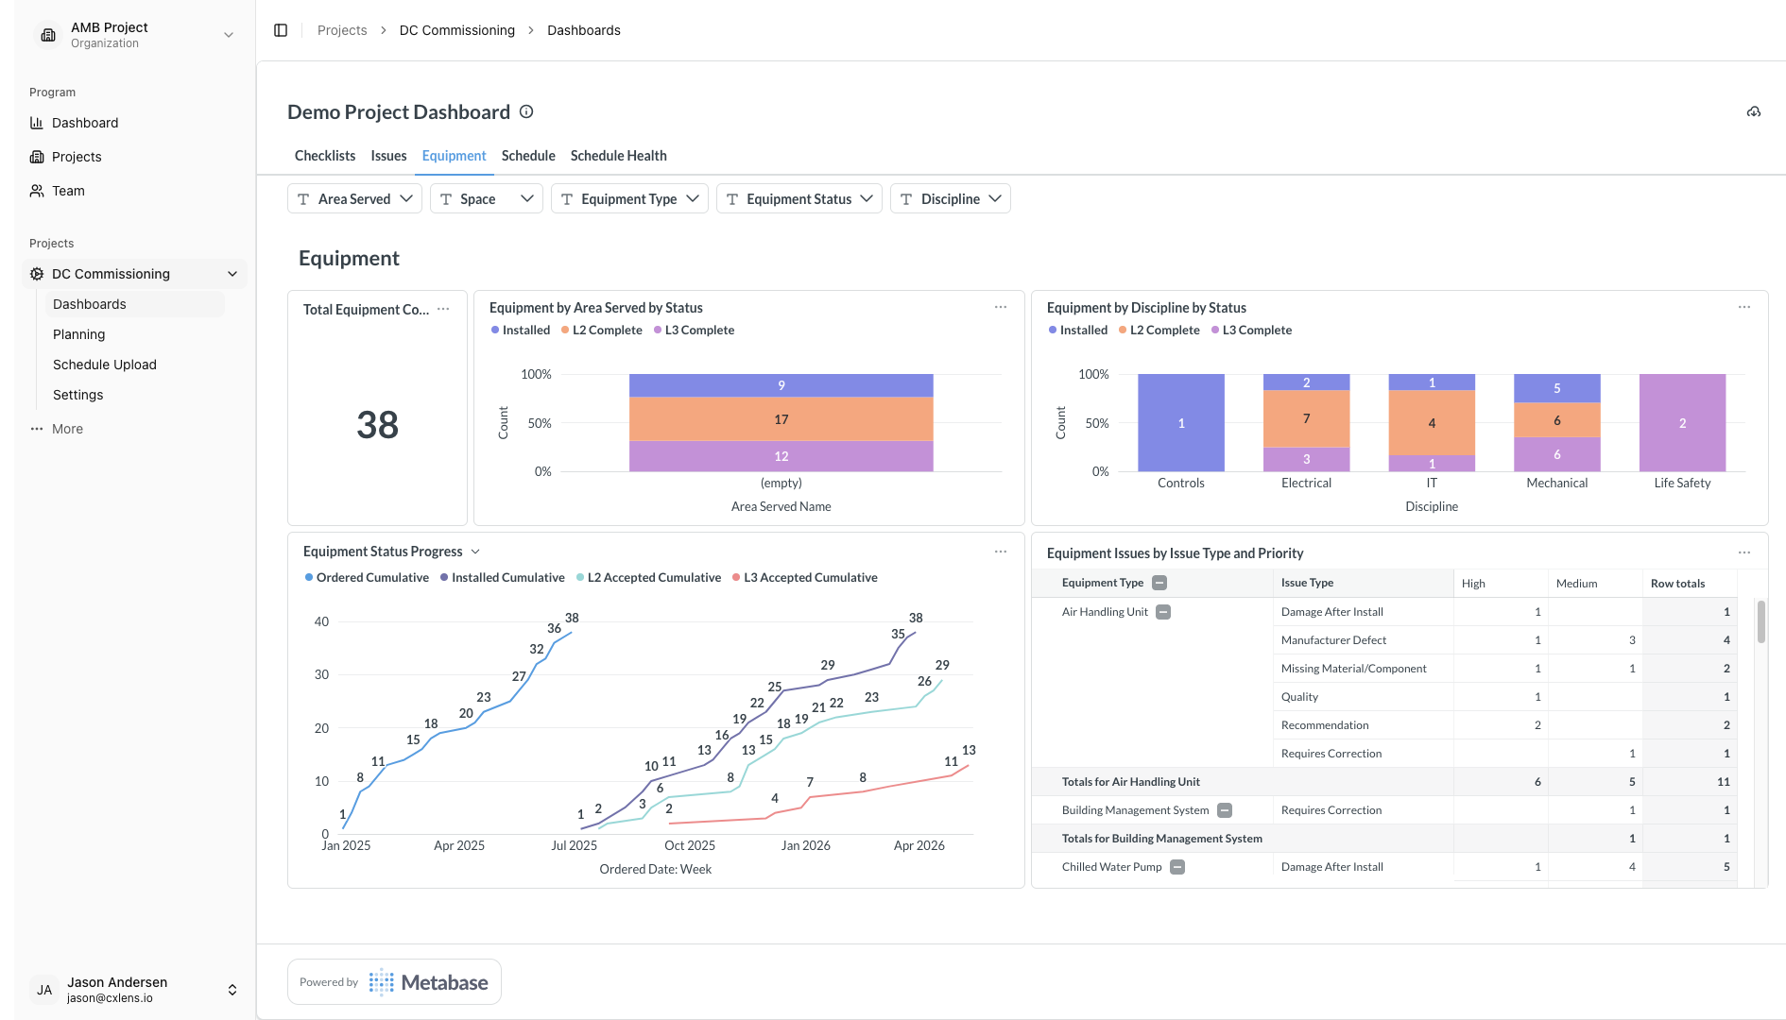This screenshot has width=1786, height=1020.
Task: Toggle L2 Complete legend swatch in Discipline chart
Action: pos(1123,331)
